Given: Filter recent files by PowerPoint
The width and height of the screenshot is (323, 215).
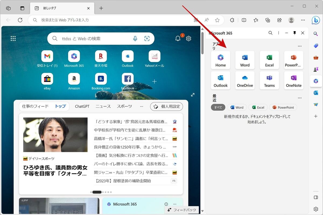Looking at the screenshot, I should tap(283, 107).
